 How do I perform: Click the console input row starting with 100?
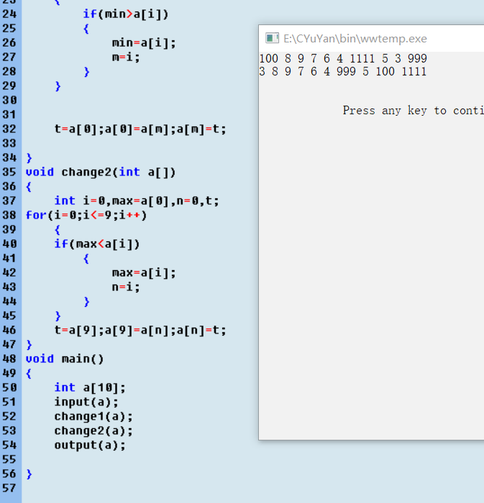pyautogui.click(x=343, y=59)
